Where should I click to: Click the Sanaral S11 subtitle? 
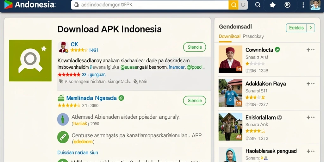click(x=256, y=91)
